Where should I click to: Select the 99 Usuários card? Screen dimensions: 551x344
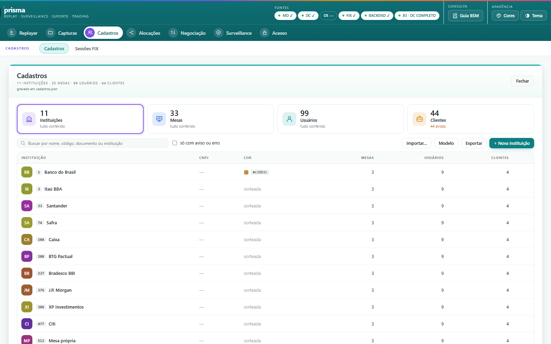[x=341, y=119]
